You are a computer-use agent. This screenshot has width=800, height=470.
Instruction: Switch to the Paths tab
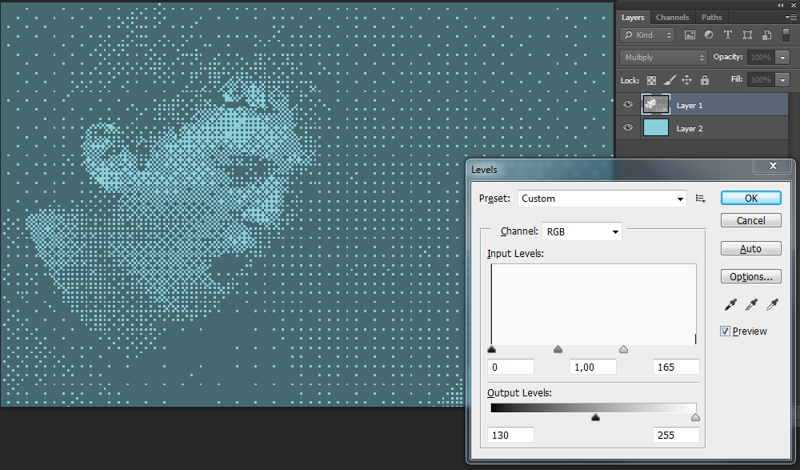tap(711, 18)
